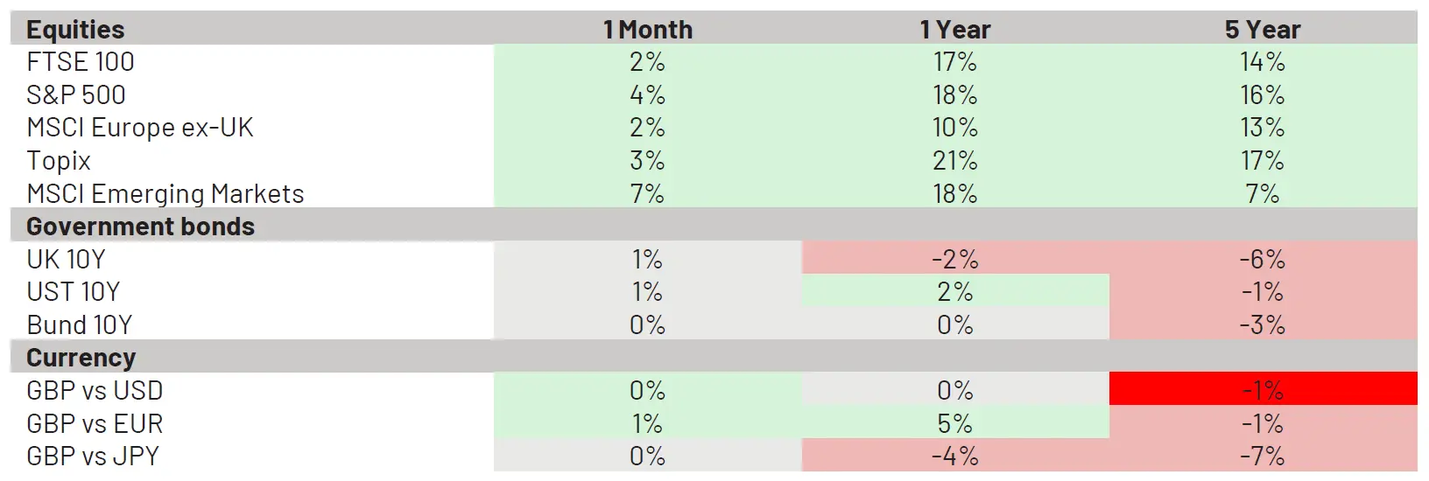1429x481 pixels.
Task: Click the UK 10Y 5 Year -6% cell
Action: tap(1262, 260)
